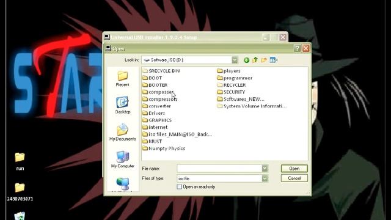391x220 pixels.
Task: Click the Cancel button
Action: [x=294, y=178]
